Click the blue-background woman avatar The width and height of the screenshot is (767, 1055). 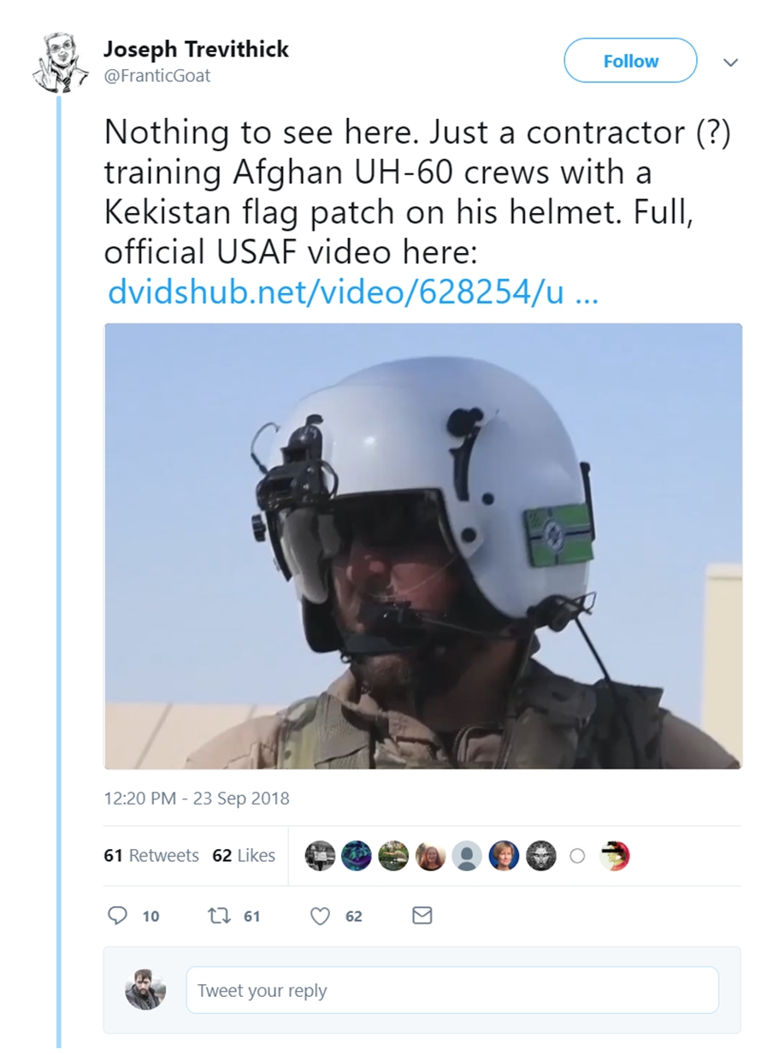pos(504,856)
